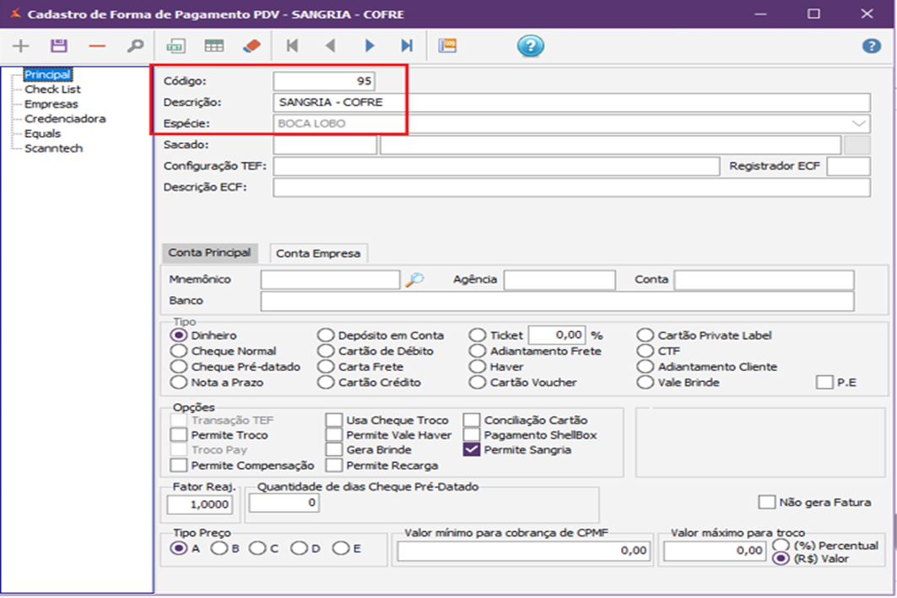Image resolution: width=897 pixels, height=598 pixels.
Task: Open the table grid view icon
Action: pos(214,46)
